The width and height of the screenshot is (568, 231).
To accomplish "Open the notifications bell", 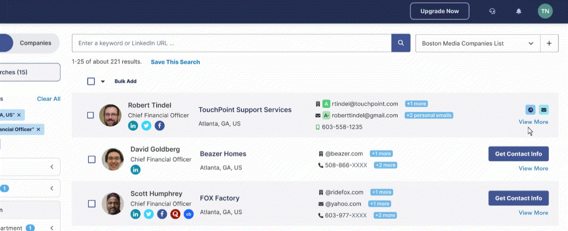I will pos(519,11).
